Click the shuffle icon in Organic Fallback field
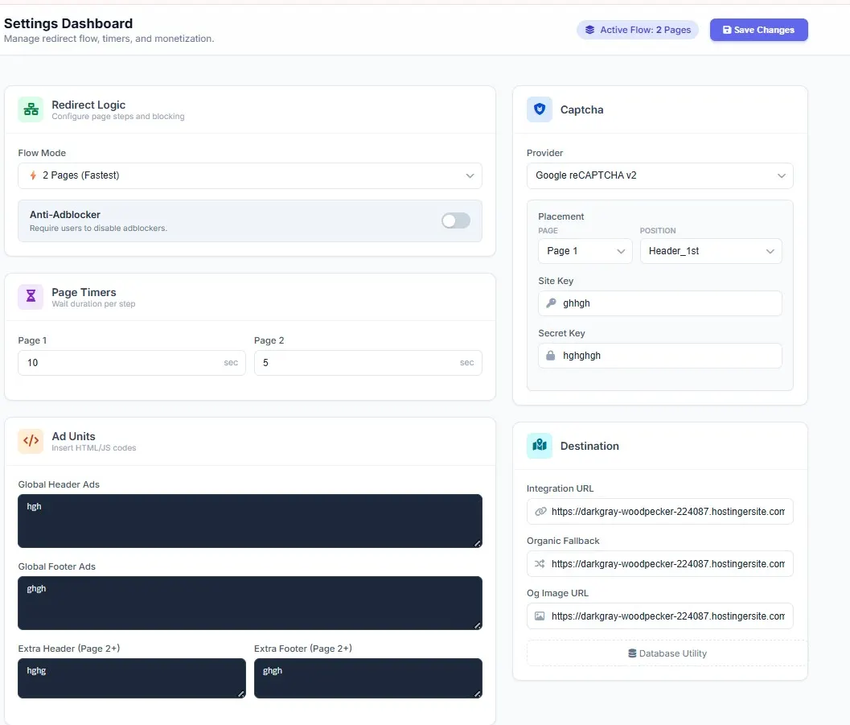Screen dimensions: 850x725 540,564
